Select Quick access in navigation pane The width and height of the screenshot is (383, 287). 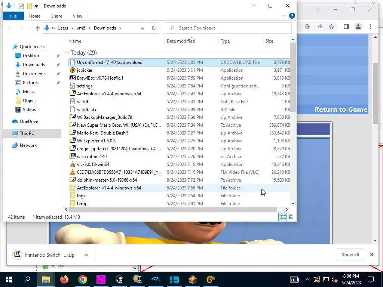[x=33, y=47]
